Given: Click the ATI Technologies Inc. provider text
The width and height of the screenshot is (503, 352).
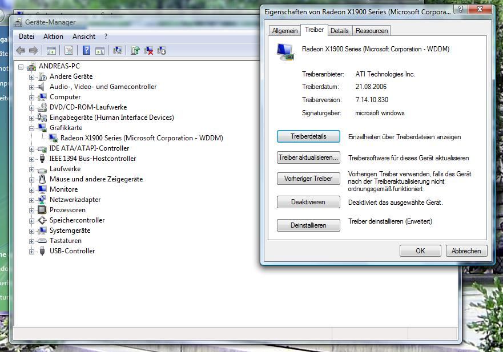Looking at the screenshot, I should click(385, 74).
